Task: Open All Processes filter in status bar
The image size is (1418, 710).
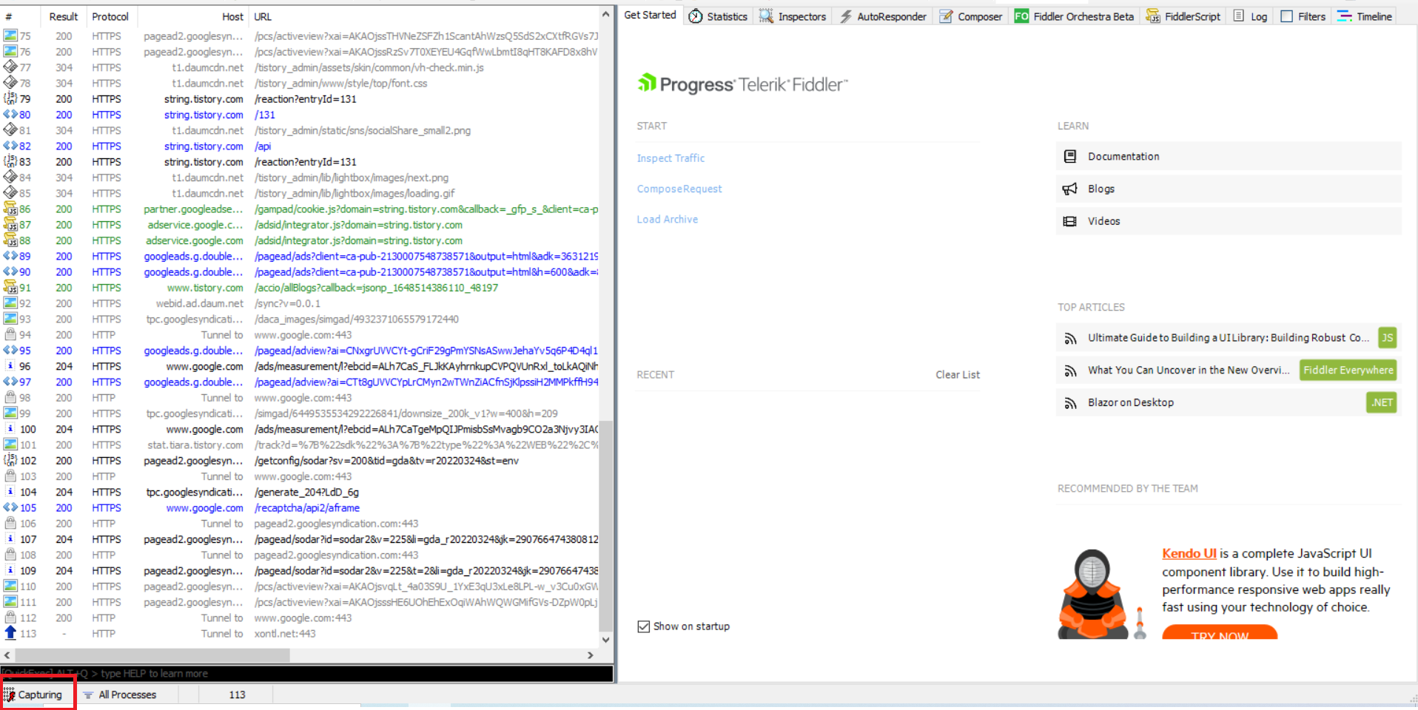Action: pos(120,694)
